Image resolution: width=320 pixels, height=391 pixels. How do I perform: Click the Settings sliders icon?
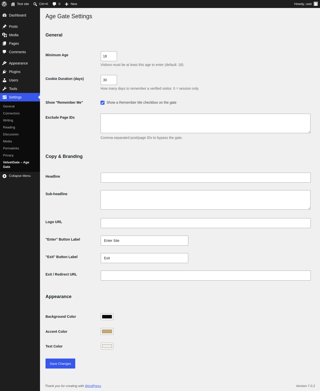pos(4,97)
